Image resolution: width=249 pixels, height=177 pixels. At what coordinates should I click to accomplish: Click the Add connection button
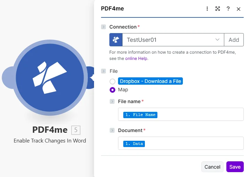234,40
